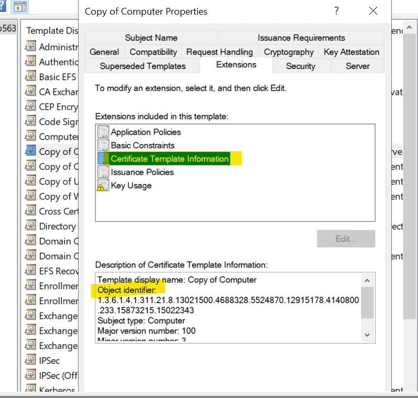Viewport: 418px width, 398px height.
Task: Click the CEP Encryption template icon
Action: (x=31, y=106)
